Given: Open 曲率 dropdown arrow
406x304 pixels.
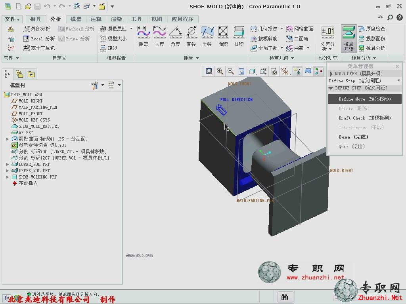Looking at the screenshot, I should pos(308,48).
